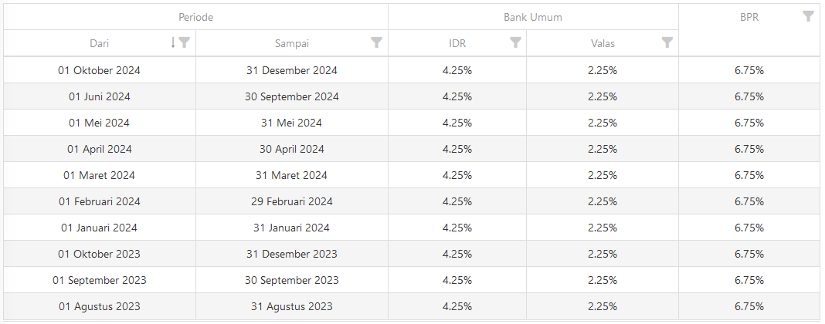Sort by Dari column header
825x324 pixels.
pos(100,43)
